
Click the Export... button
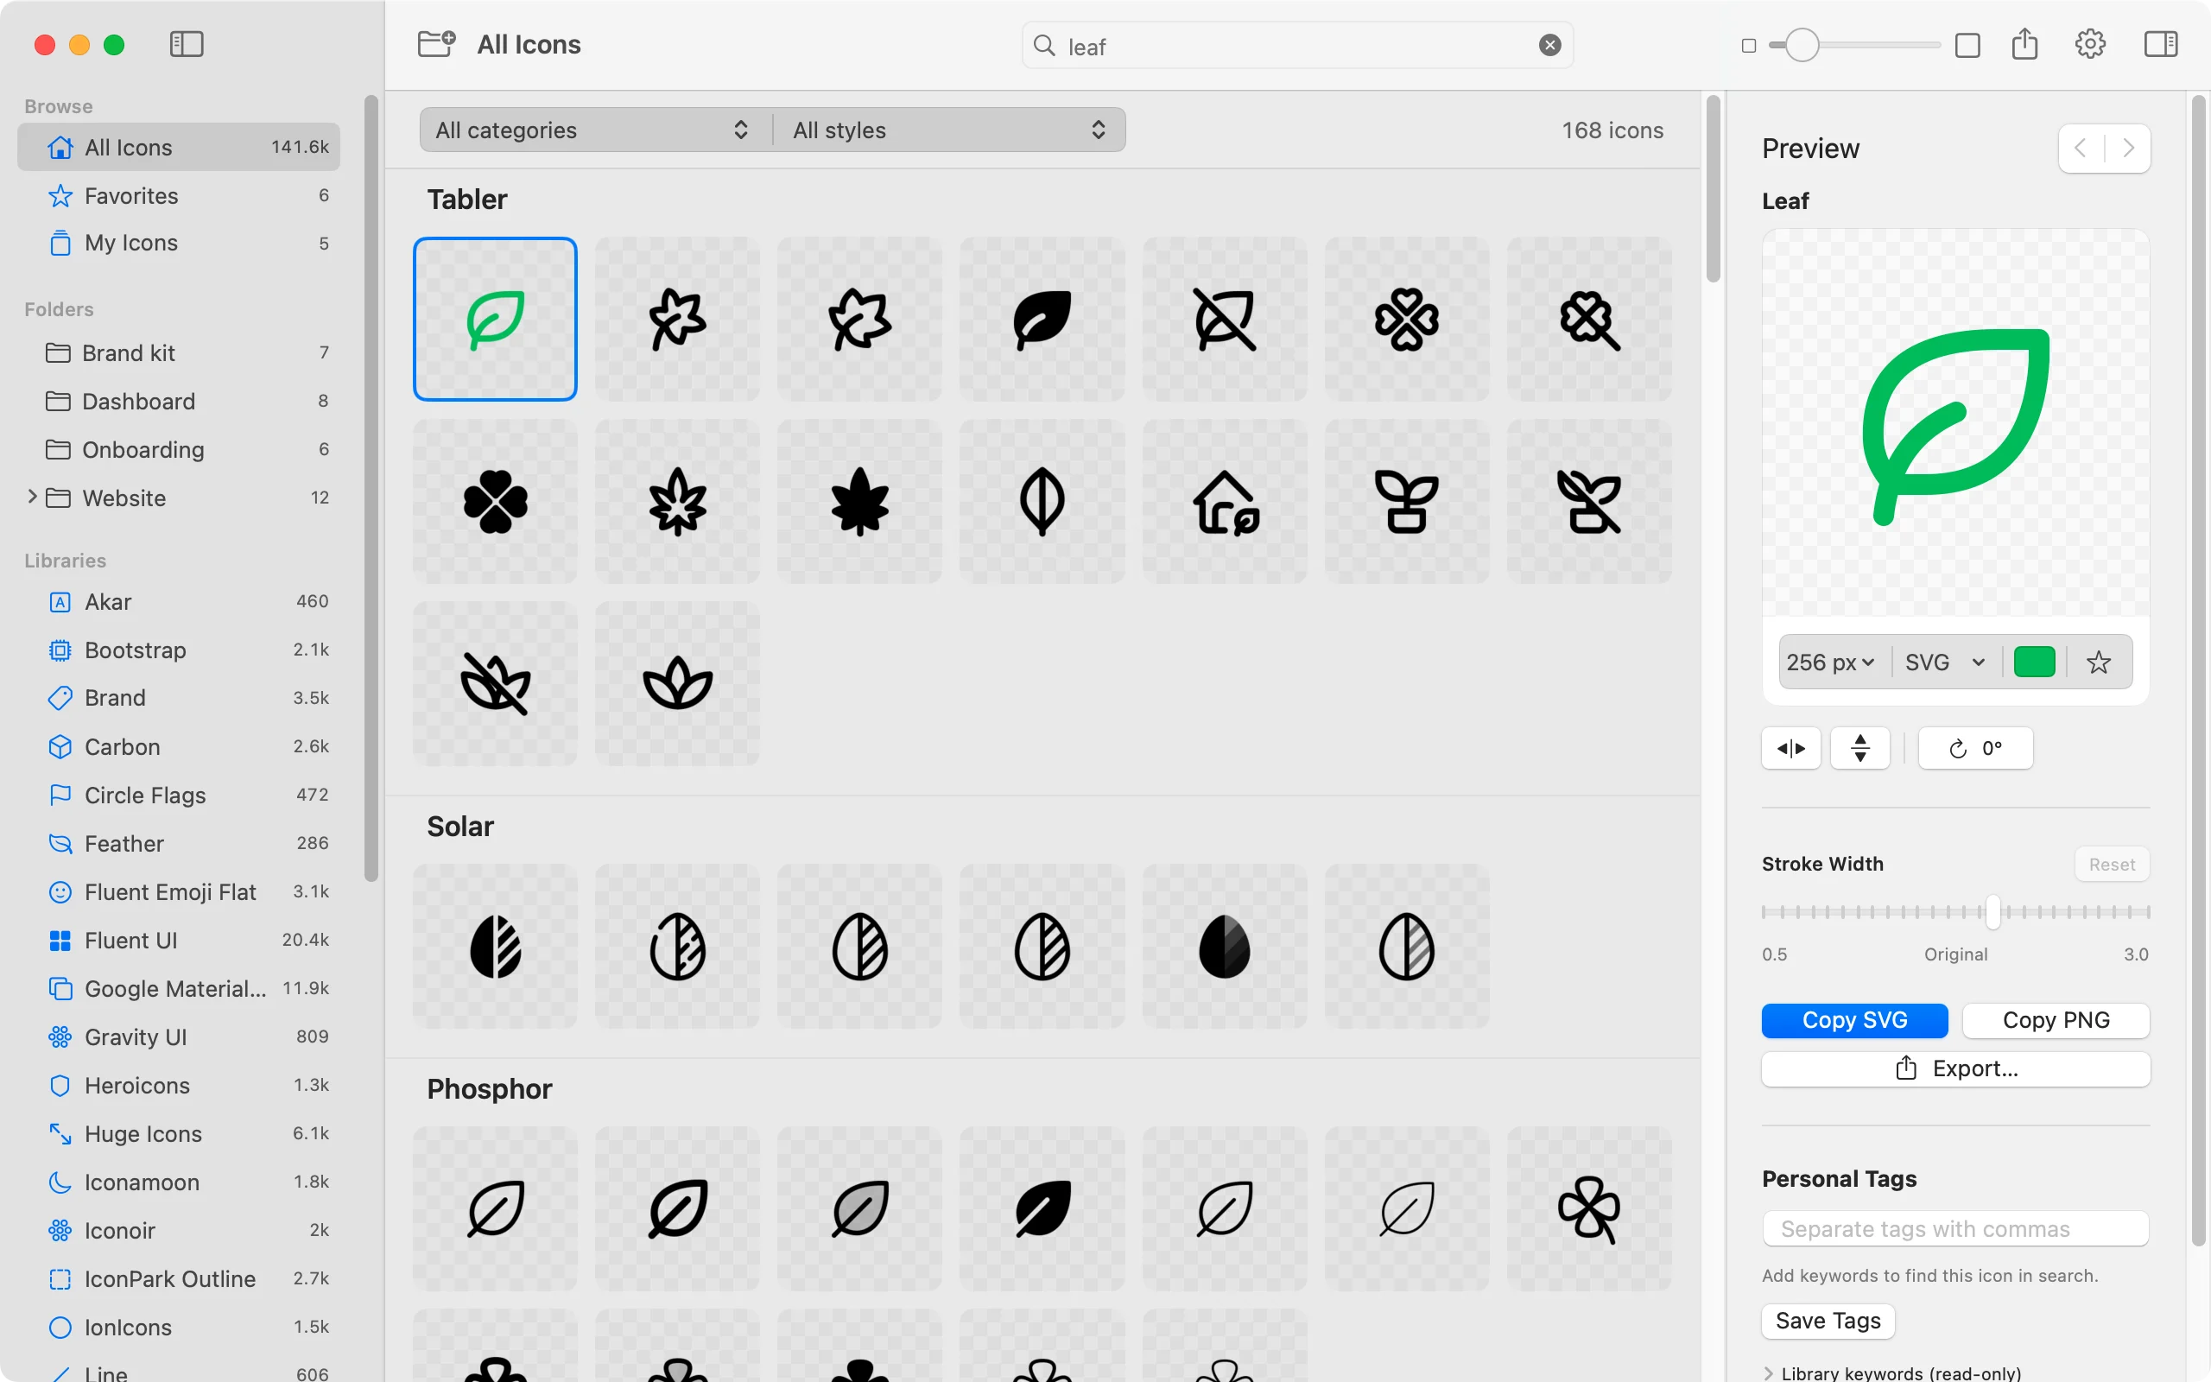[1955, 1068]
